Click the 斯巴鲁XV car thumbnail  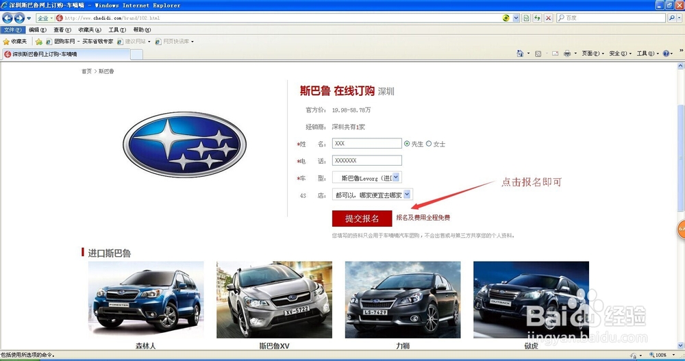[x=275, y=299]
